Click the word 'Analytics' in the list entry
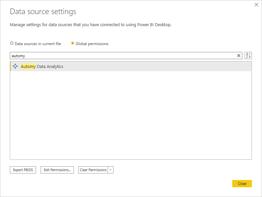This screenshot has height=197, width=262. [x=55, y=66]
